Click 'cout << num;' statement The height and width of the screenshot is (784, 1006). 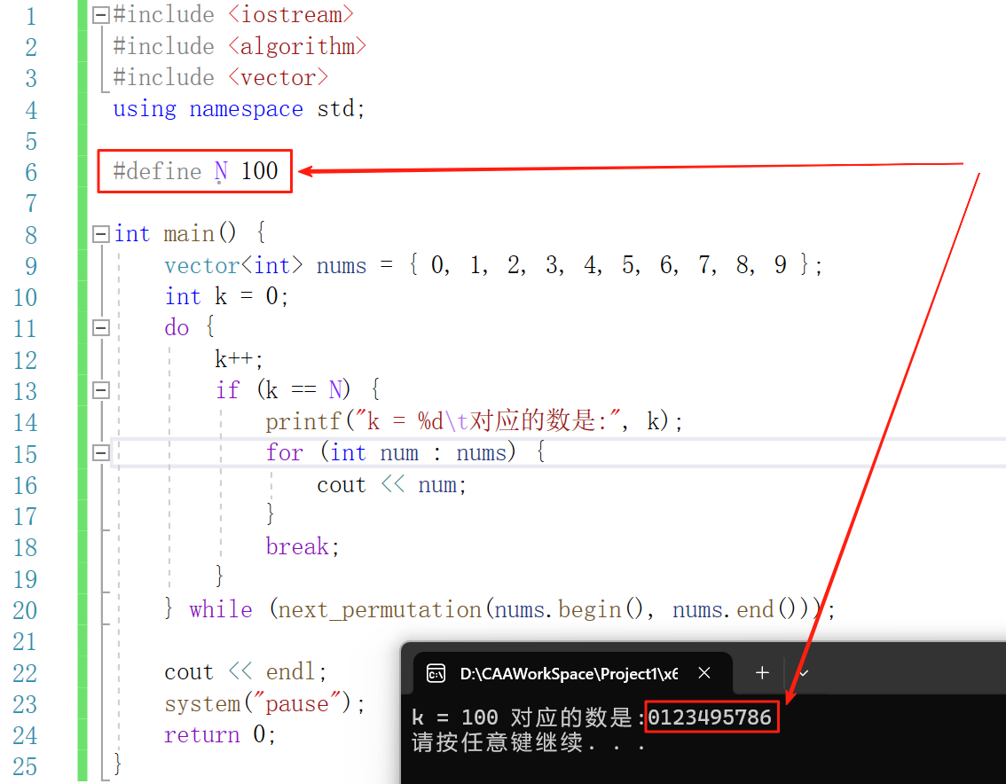[x=391, y=484]
